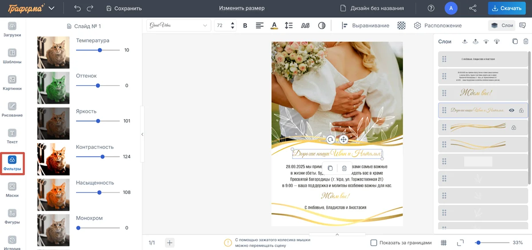Open the text alignment icon
Image resolution: width=532 pixels, height=250 pixels.
(260, 26)
